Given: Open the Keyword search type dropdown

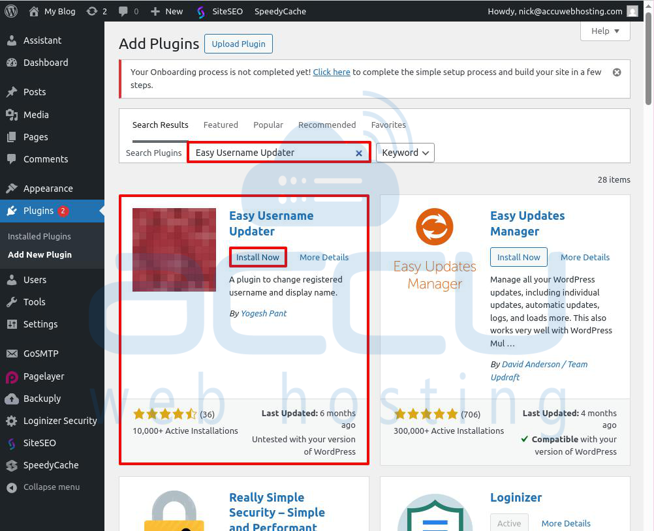Looking at the screenshot, I should point(405,153).
